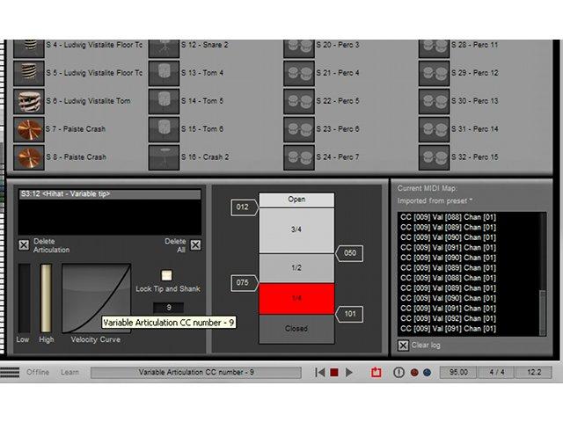The height and width of the screenshot is (422, 563).
Task: Check the Delete Articulation X box
Action: (x=24, y=245)
